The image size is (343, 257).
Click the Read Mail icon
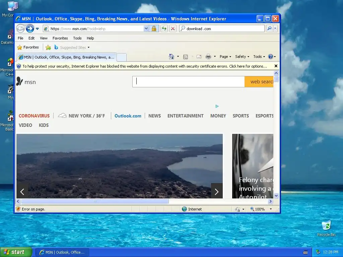tap(199, 57)
